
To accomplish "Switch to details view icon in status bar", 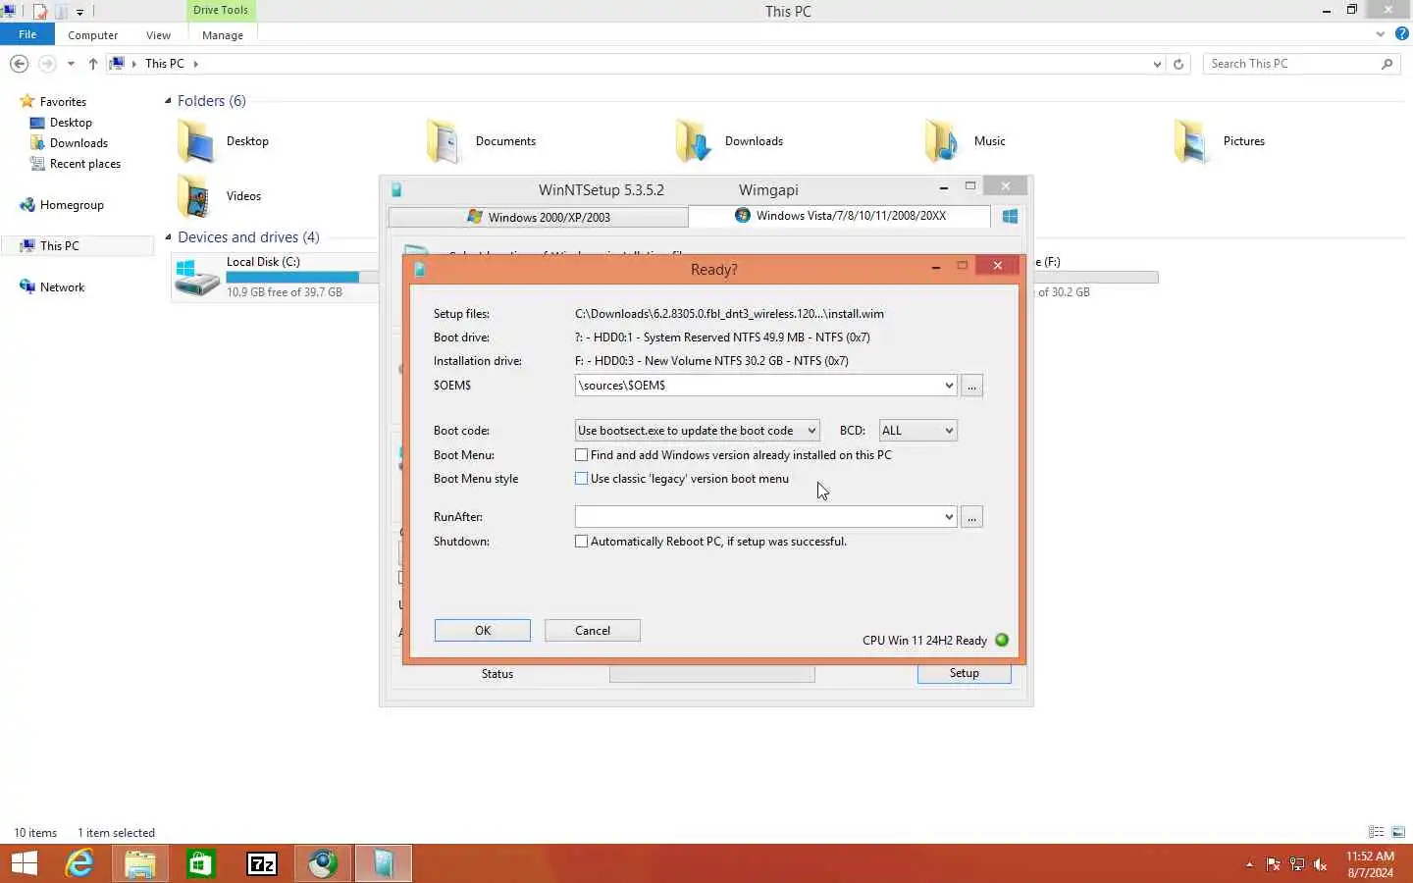I will pyautogui.click(x=1376, y=832).
